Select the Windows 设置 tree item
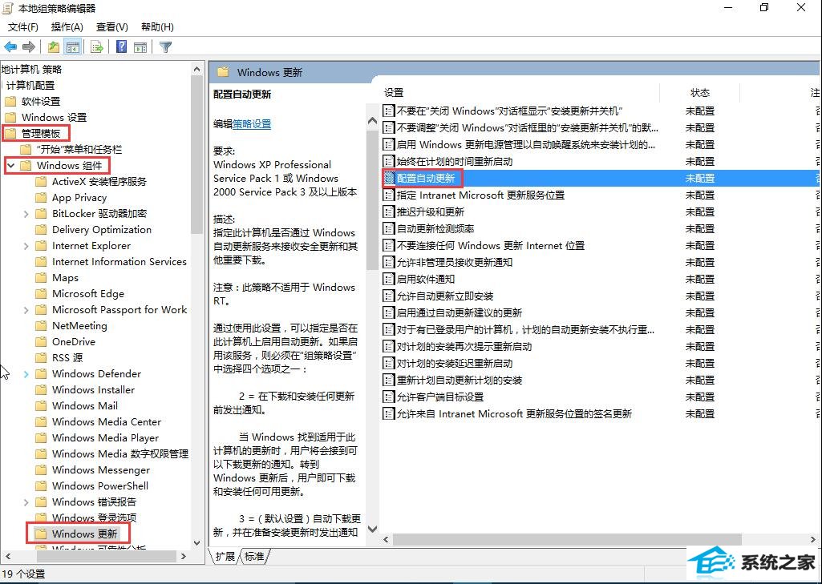Screen dimensions: 822x584 click(x=54, y=117)
